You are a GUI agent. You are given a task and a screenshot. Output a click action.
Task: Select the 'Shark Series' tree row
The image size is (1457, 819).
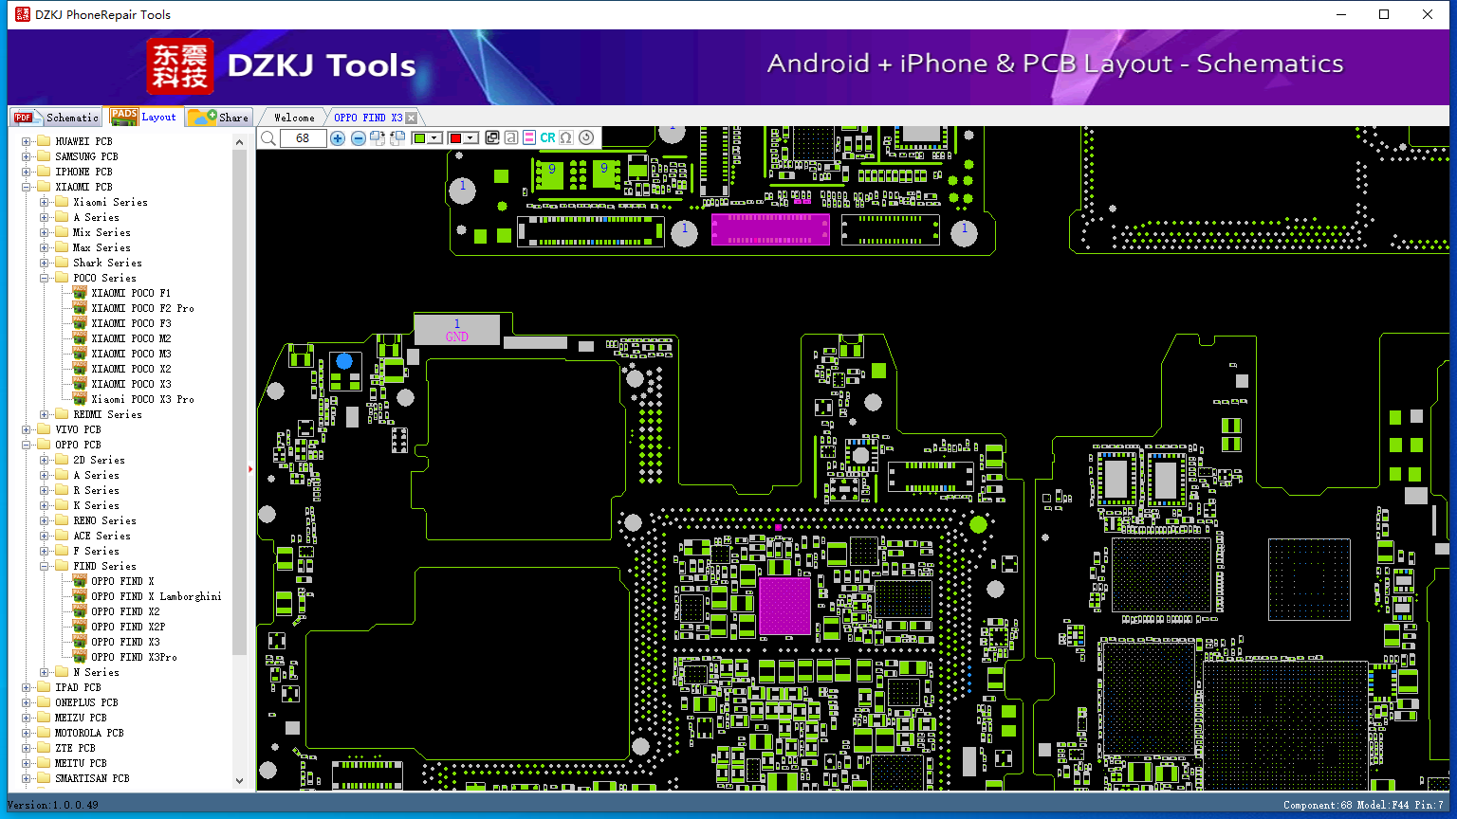[107, 263]
